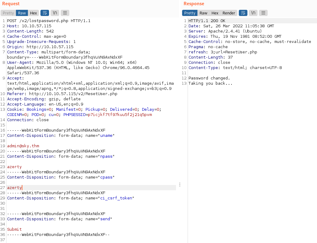317x243 pixels.
Task: Click the "Password changed." response text
Action: coord(209,78)
